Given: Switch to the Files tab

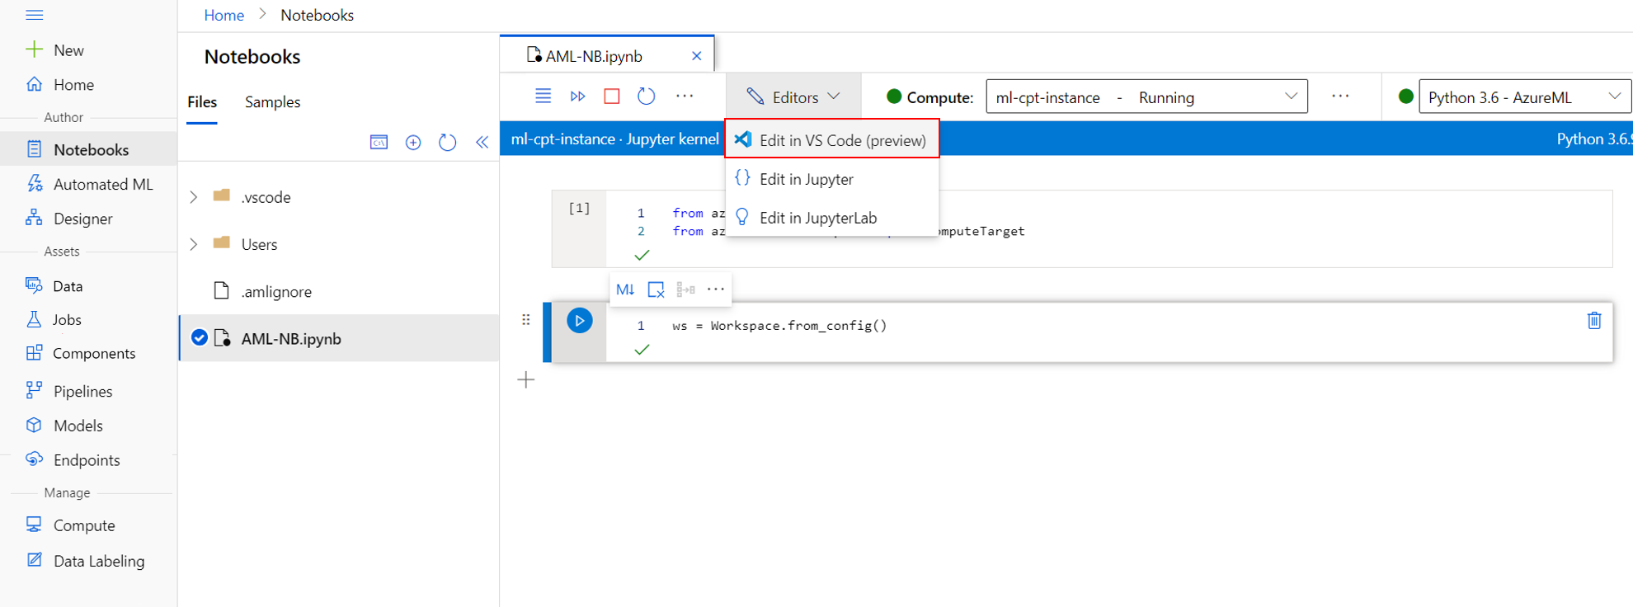Looking at the screenshot, I should [x=202, y=102].
